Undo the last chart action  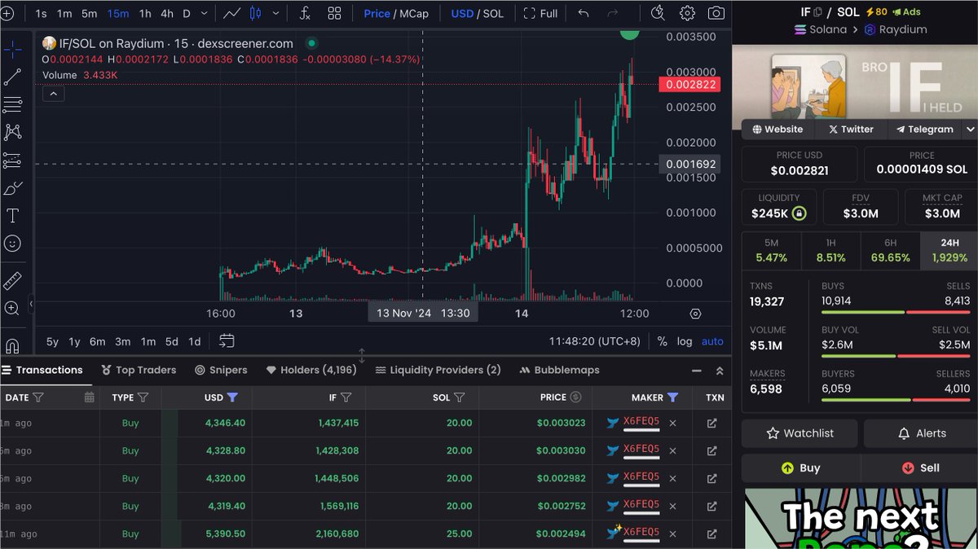pyautogui.click(x=584, y=13)
